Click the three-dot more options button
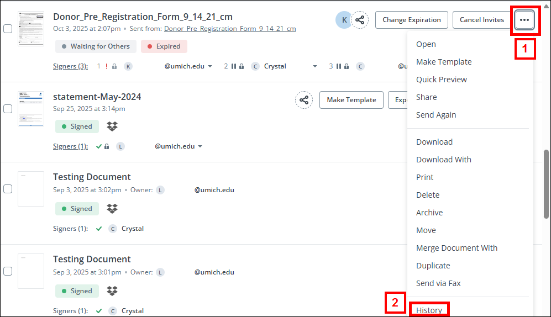Image resolution: width=551 pixels, height=317 pixels. [524, 20]
